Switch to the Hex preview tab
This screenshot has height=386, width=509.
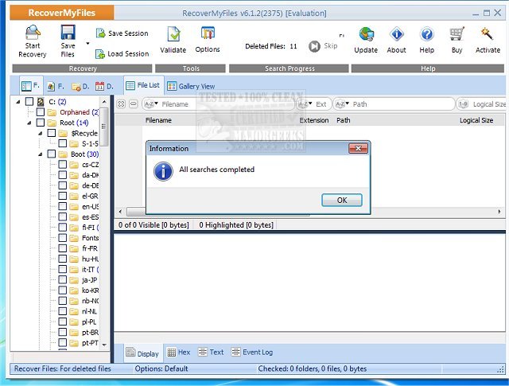click(x=179, y=353)
